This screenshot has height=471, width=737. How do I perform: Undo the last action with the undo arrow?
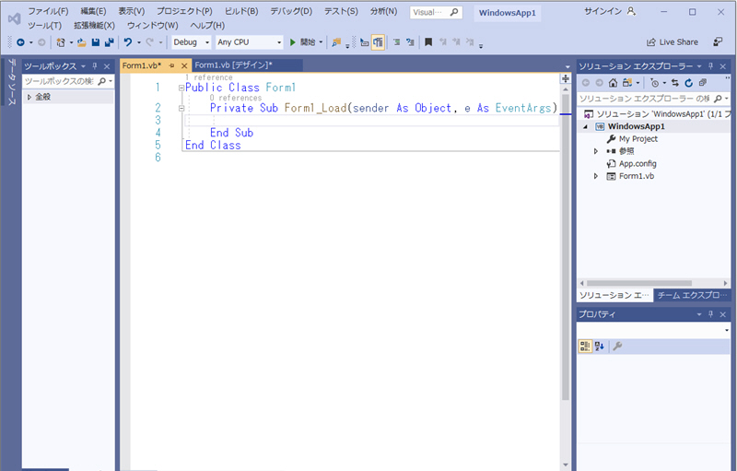coord(128,42)
